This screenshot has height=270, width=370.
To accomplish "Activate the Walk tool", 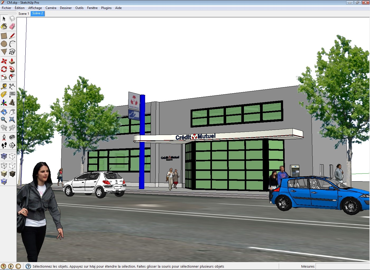I will (4, 145).
